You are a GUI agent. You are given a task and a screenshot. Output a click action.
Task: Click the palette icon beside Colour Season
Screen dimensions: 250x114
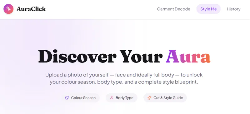(x=67, y=98)
